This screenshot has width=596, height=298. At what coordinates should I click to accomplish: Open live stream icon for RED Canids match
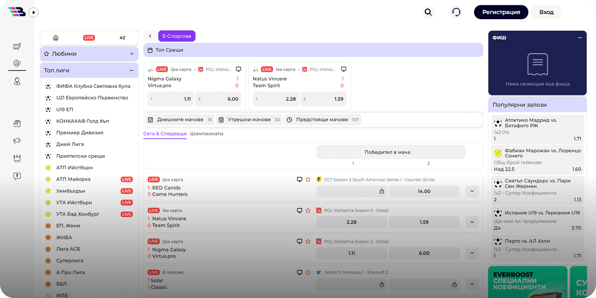pos(299,179)
